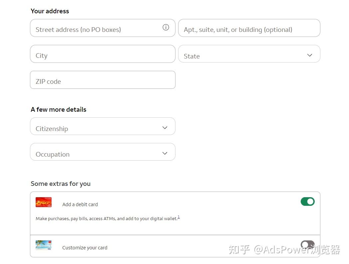The height and width of the screenshot is (264, 349).
Task: Click the small card artwork under Customize your card
Action: coord(44,245)
